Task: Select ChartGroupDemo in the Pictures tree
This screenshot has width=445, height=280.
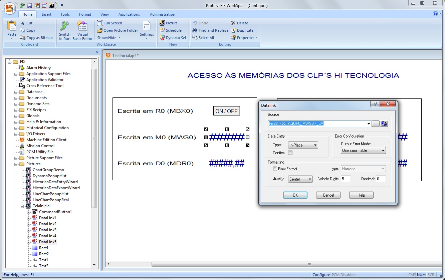Action: (48, 170)
